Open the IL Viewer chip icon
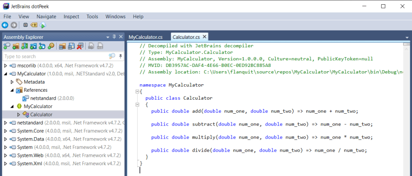The width and height of the screenshot is (412, 176). pos(25,25)
